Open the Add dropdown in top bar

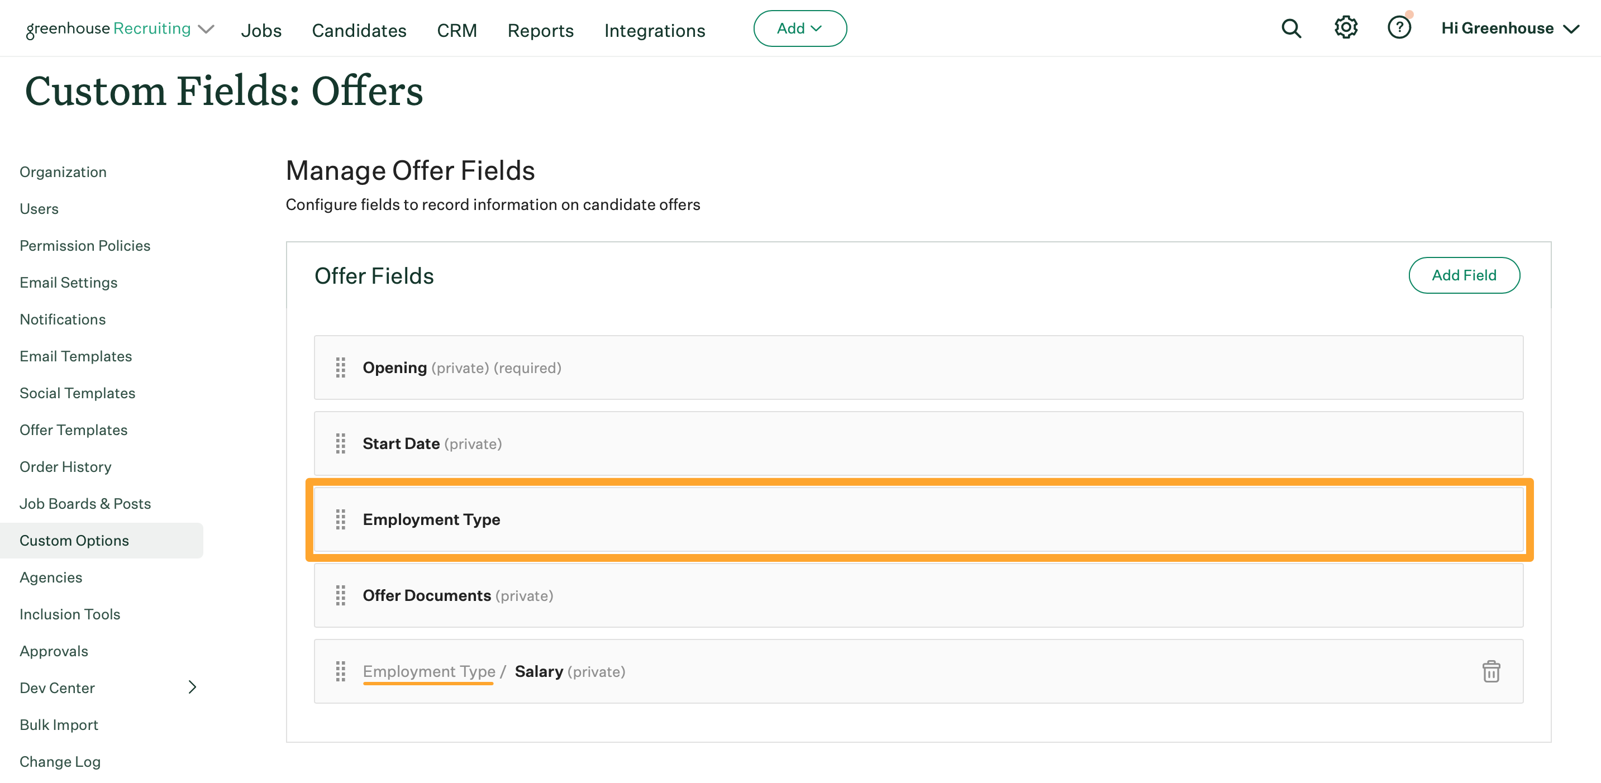tap(799, 28)
